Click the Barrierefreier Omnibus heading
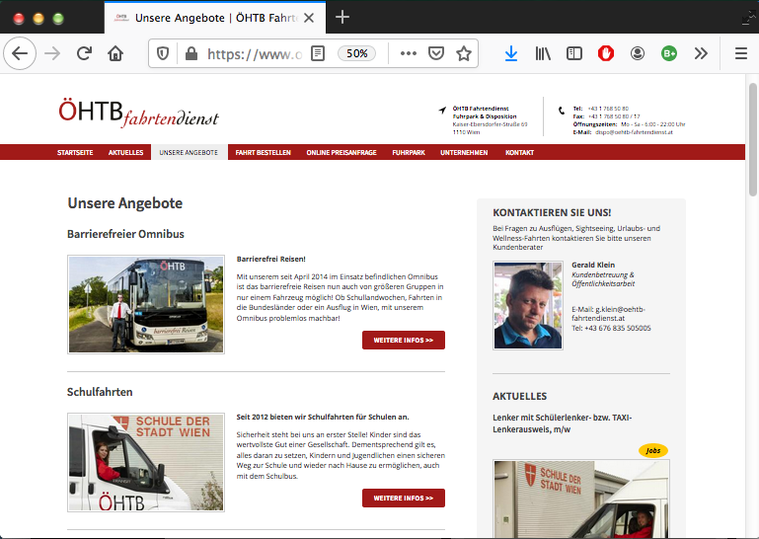 pos(126,234)
